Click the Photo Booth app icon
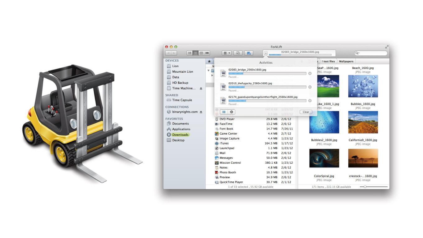The width and height of the screenshot is (423, 238). point(217,172)
